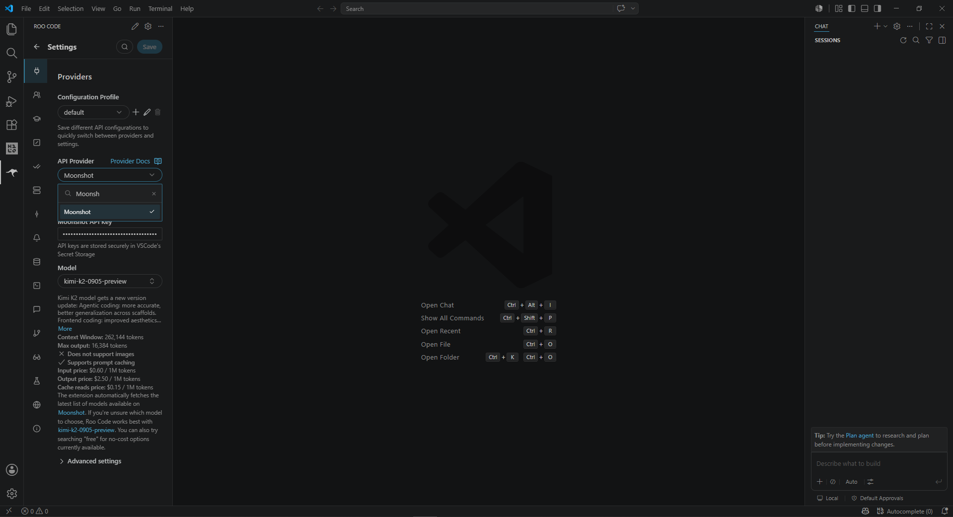Open the Help menu
Viewport: 953px width, 517px height.
pos(187,8)
